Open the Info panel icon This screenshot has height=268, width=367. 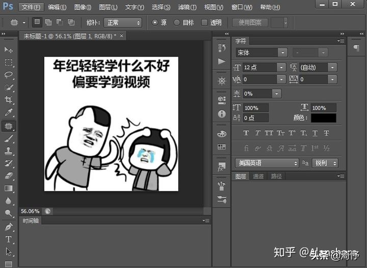[221, 114]
